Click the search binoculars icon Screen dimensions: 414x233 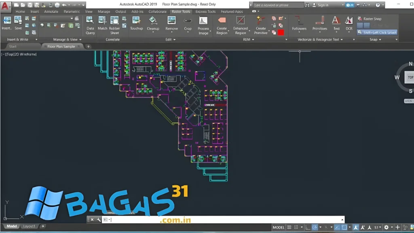307,5
